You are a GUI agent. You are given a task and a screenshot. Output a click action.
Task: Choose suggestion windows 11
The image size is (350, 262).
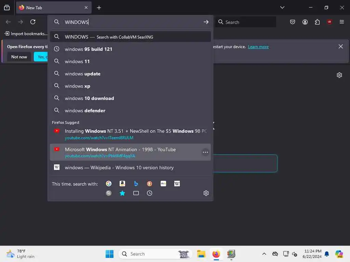coord(130,61)
